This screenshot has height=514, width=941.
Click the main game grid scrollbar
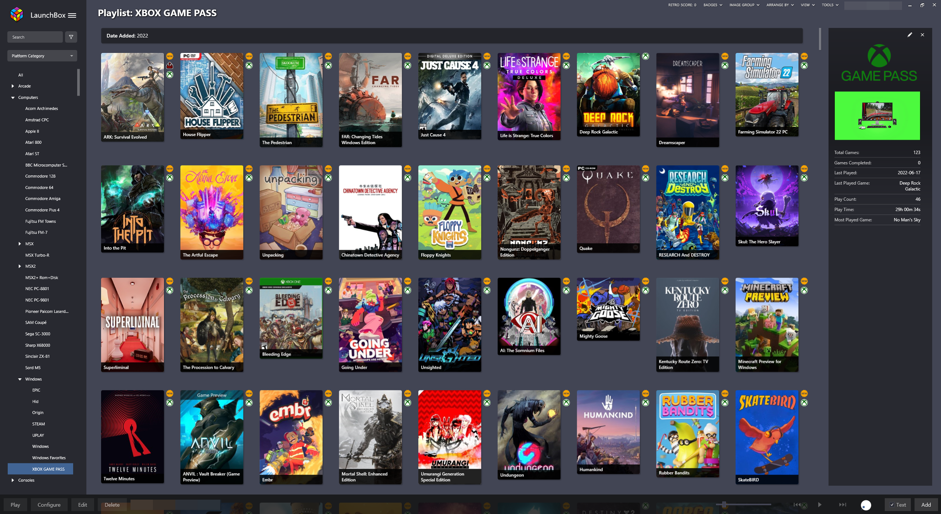pos(820,39)
